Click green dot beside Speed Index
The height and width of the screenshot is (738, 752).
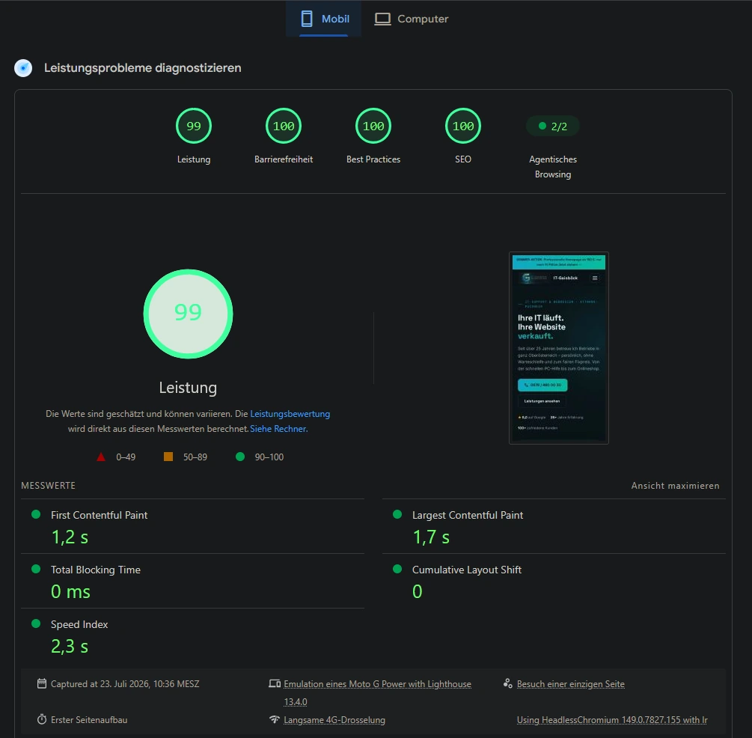[x=35, y=623]
